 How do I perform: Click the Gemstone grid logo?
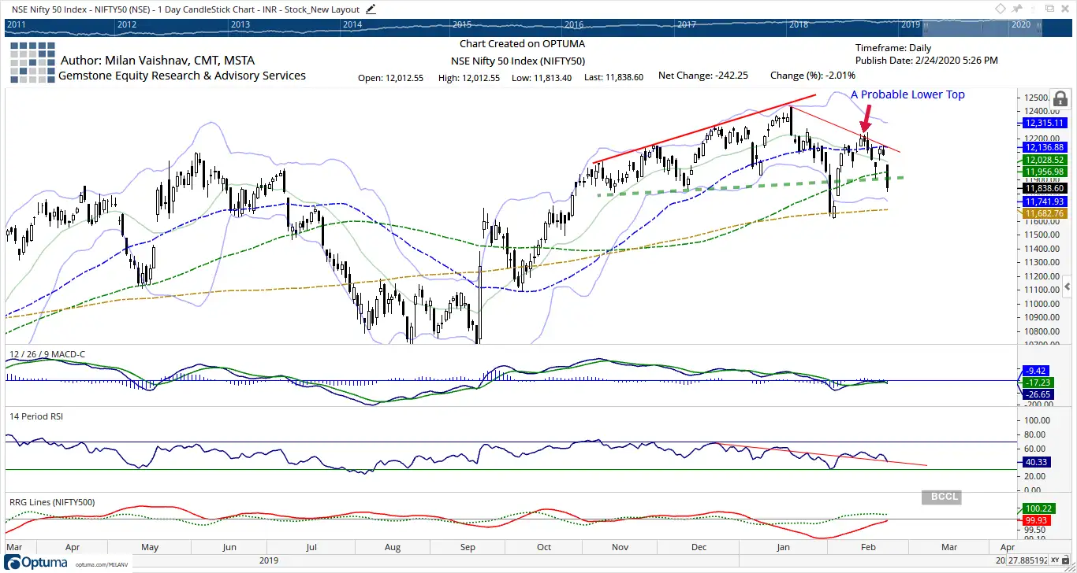tap(32, 62)
